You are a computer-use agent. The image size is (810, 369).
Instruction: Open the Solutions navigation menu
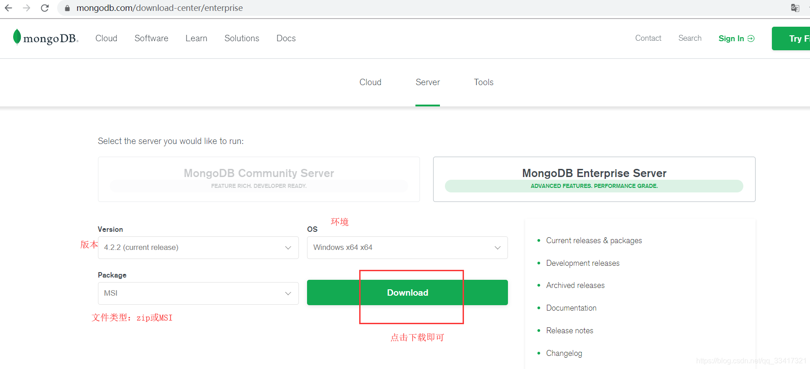[x=242, y=38]
